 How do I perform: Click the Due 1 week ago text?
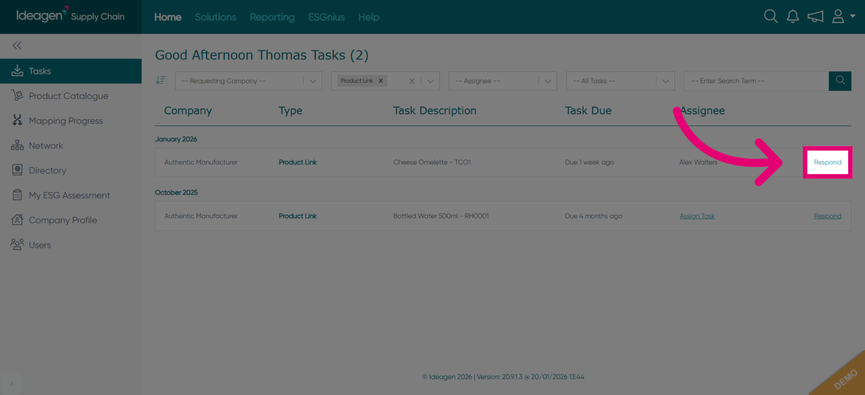(589, 162)
